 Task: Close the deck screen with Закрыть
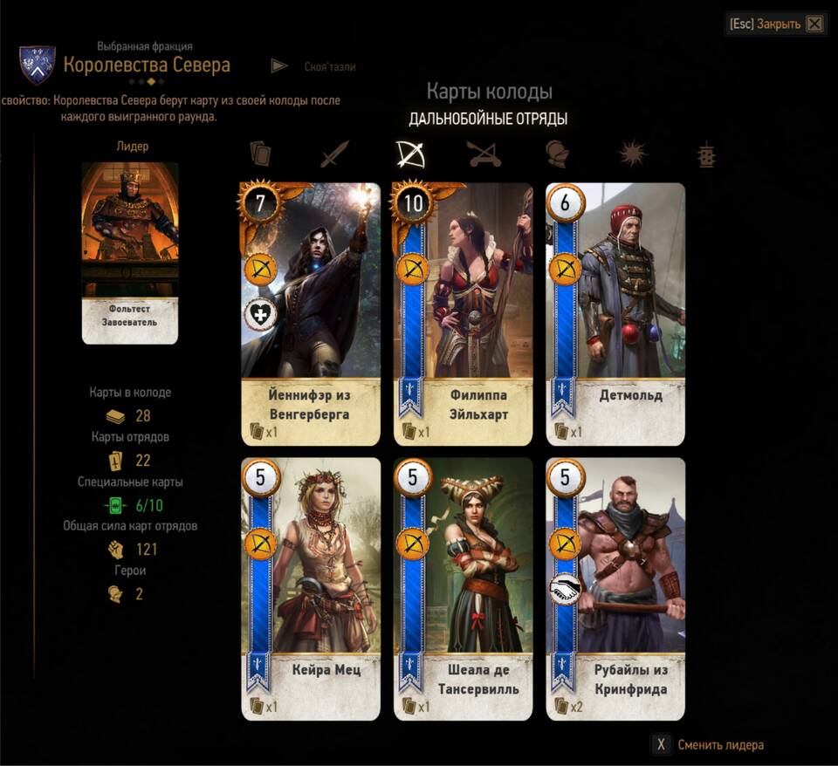click(x=776, y=24)
